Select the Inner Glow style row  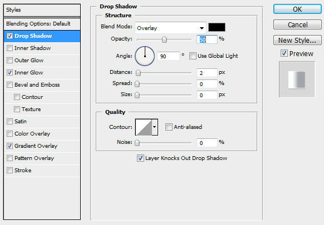click(x=42, y=73)
